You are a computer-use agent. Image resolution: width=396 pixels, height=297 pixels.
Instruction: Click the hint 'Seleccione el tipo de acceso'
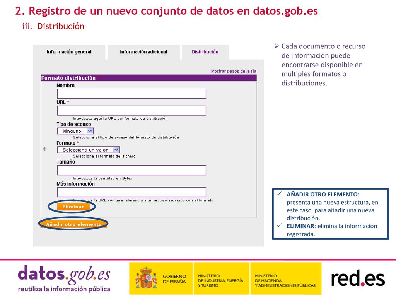(x=126, y=137)
